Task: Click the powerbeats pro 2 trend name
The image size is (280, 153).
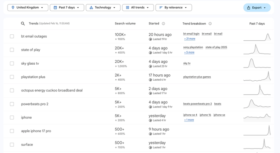Action: pyautogui.click(x=35, y=104)
